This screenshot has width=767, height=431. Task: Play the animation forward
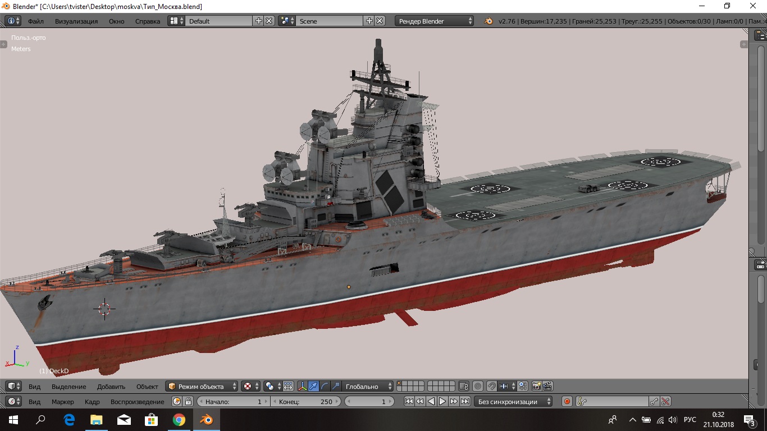click(x=442, y=402)
